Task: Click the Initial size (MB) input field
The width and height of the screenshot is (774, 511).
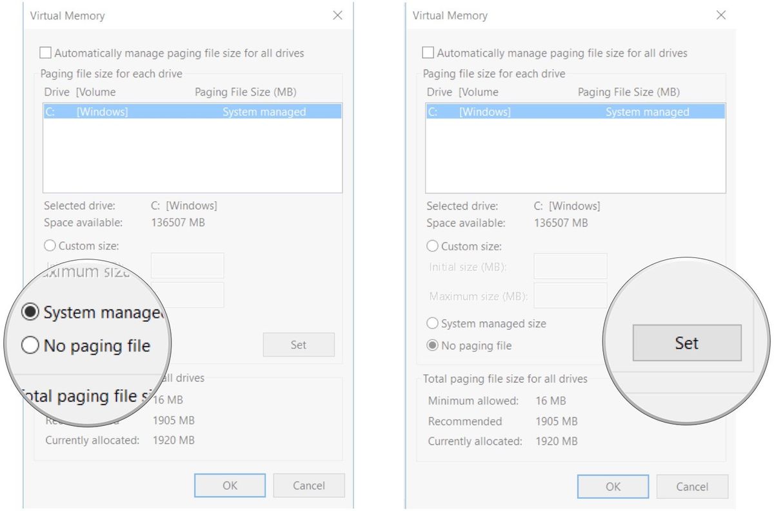Action: pyautogui.click(x=187, y=265)
